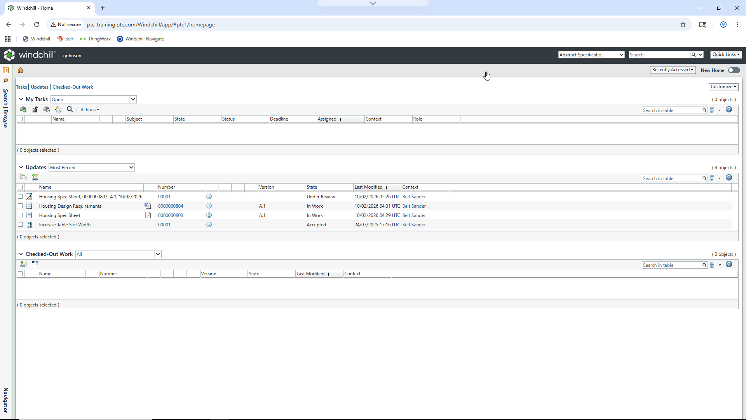Click the Word document icon for Housing Design Requirements
Viewport: 746px width, 420px height.
coord(148,206)
